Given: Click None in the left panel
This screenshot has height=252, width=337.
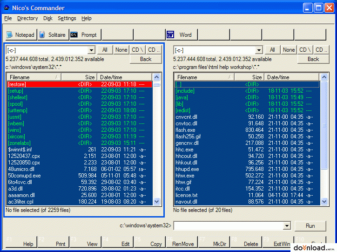Looking at the screenshot, I should point(121,50).
